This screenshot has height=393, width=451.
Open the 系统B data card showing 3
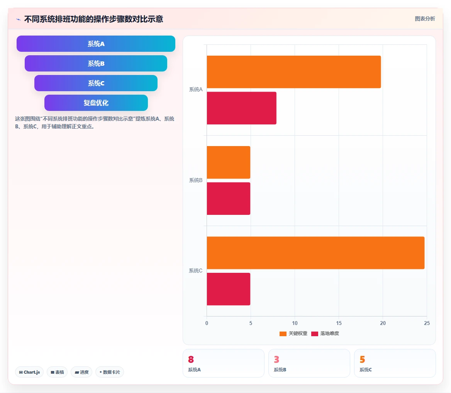pyautogui.click(x=309, y=363)
